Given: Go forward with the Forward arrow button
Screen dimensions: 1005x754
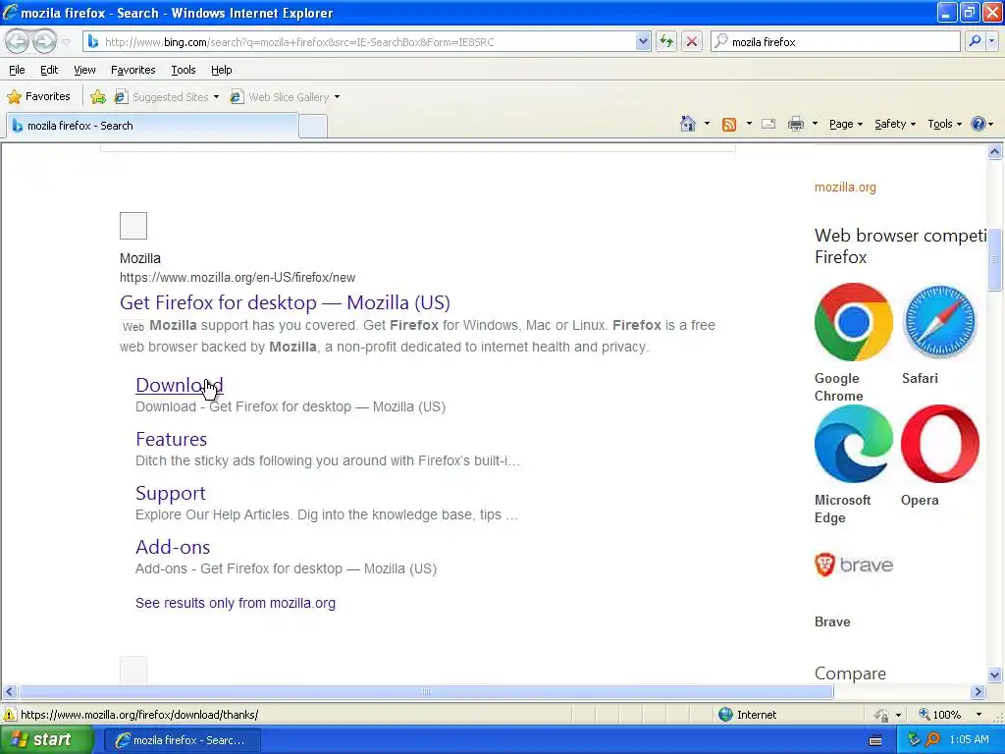Looking at the screenshot, I should click(x=45, y=41).
